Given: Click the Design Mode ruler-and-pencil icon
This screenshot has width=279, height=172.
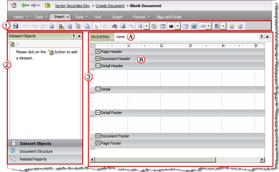Looking at the screenshot, I should click(x=61, y=26).
